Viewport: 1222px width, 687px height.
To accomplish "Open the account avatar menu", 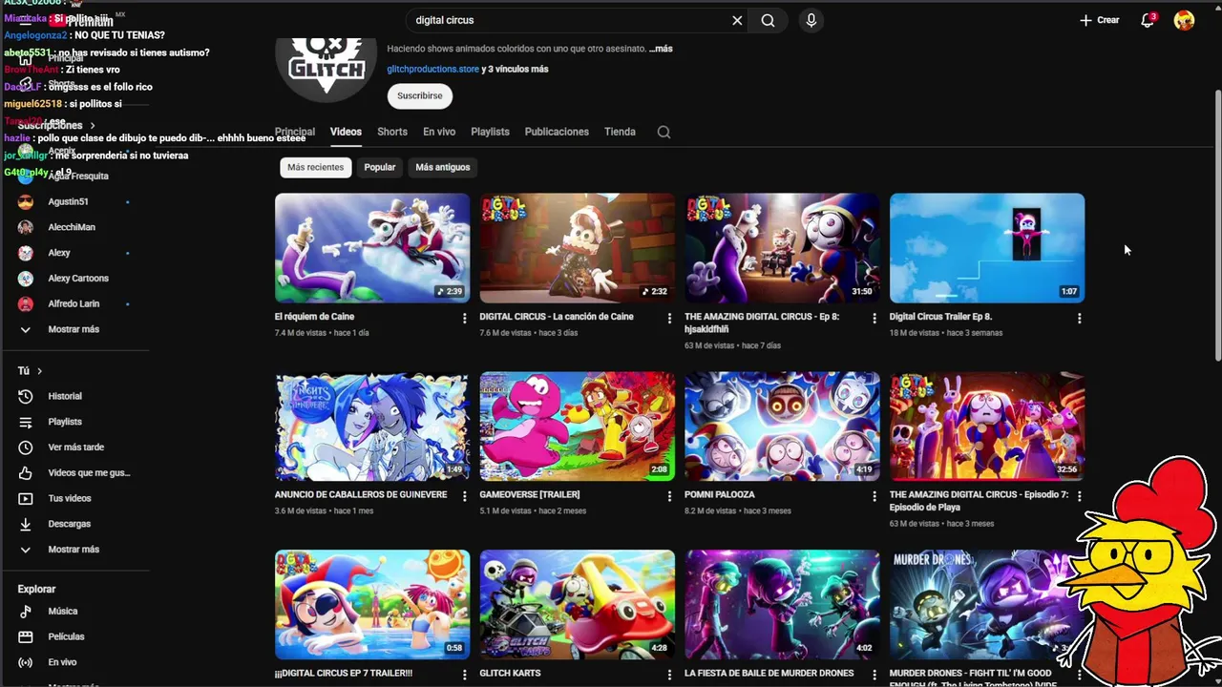I will pos(1184,20).
